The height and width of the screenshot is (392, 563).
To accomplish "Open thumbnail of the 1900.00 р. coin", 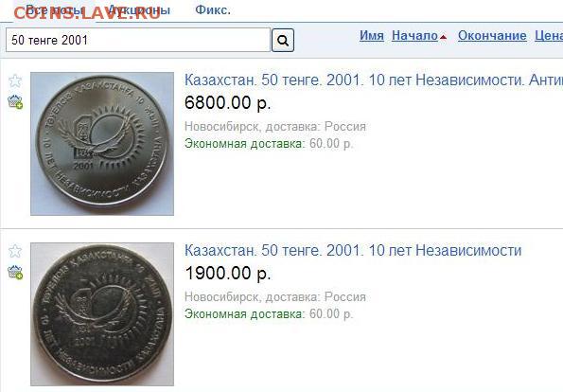I will point(102,314).
